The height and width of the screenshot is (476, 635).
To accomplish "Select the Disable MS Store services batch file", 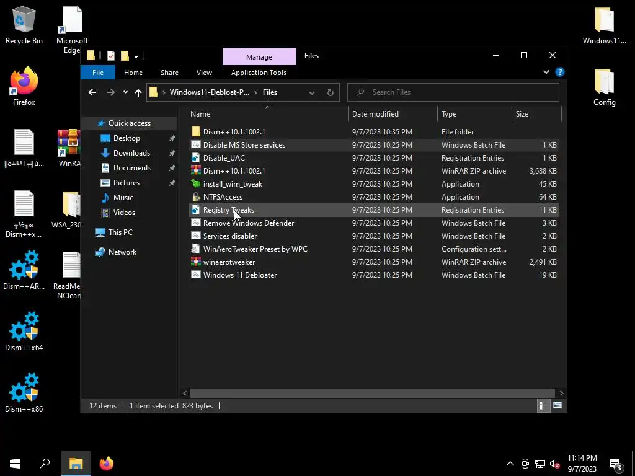I will (244, 145).
